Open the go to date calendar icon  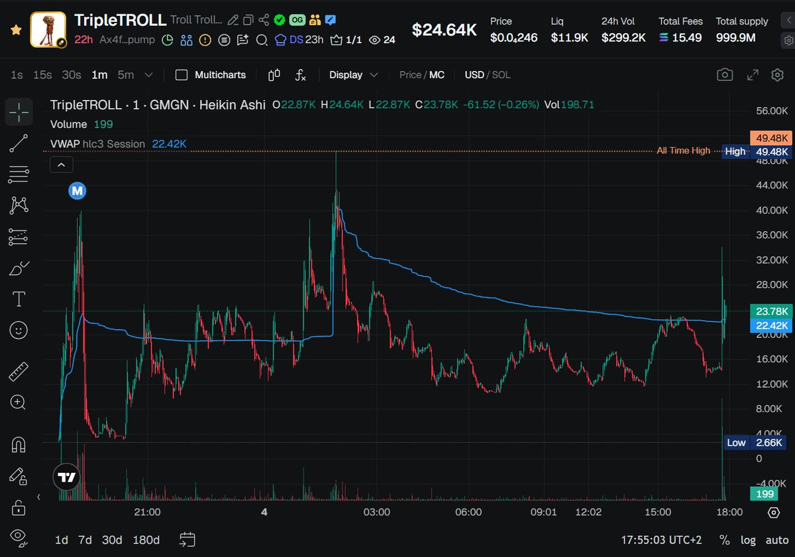[x=187, y=540]
